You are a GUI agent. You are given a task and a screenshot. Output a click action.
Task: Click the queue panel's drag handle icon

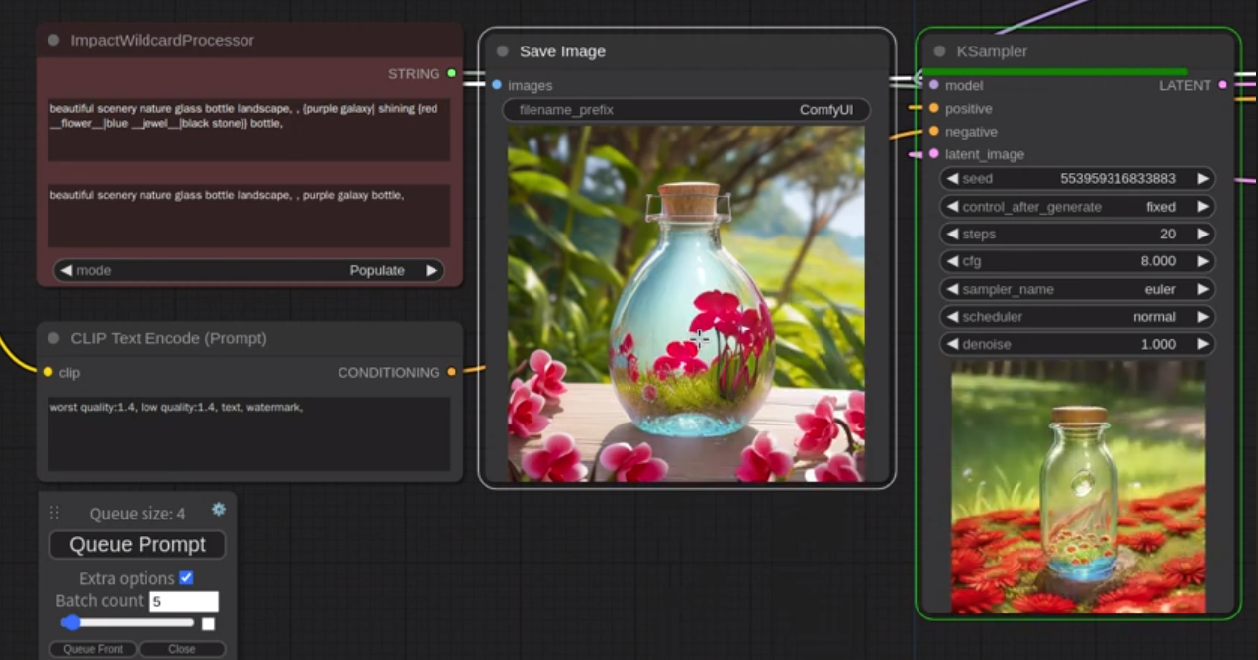[55, 513]
